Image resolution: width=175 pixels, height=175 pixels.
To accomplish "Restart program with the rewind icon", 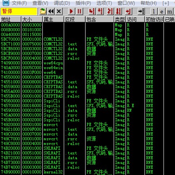I will (x=51, y=11).
